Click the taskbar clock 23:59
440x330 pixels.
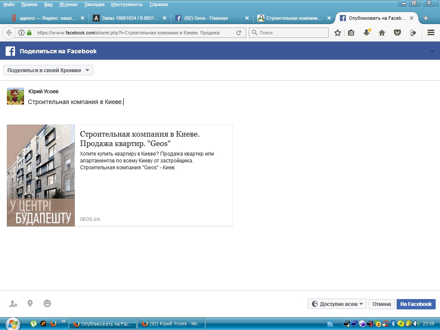pyautogui.click(x=428, y=324)
